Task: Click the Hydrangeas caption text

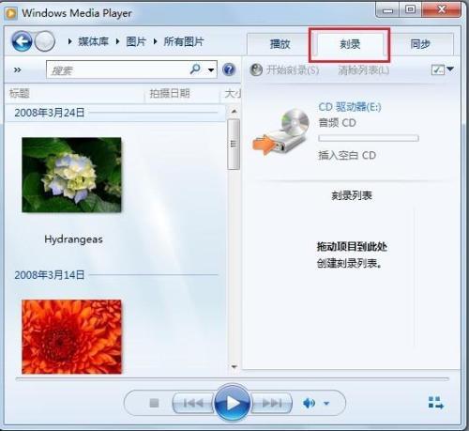Action: tap(73, 239)
